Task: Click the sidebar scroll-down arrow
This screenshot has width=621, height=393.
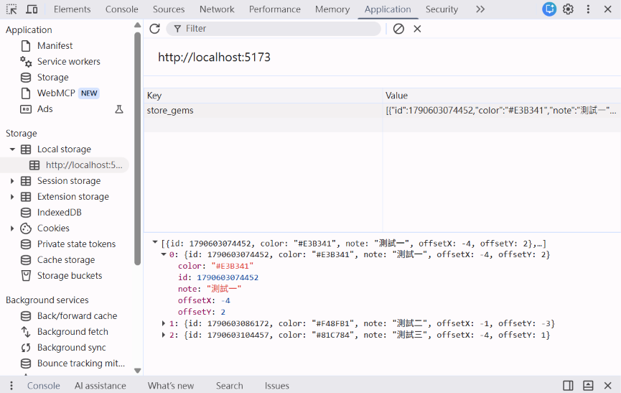Action: (x=137, y=371)
